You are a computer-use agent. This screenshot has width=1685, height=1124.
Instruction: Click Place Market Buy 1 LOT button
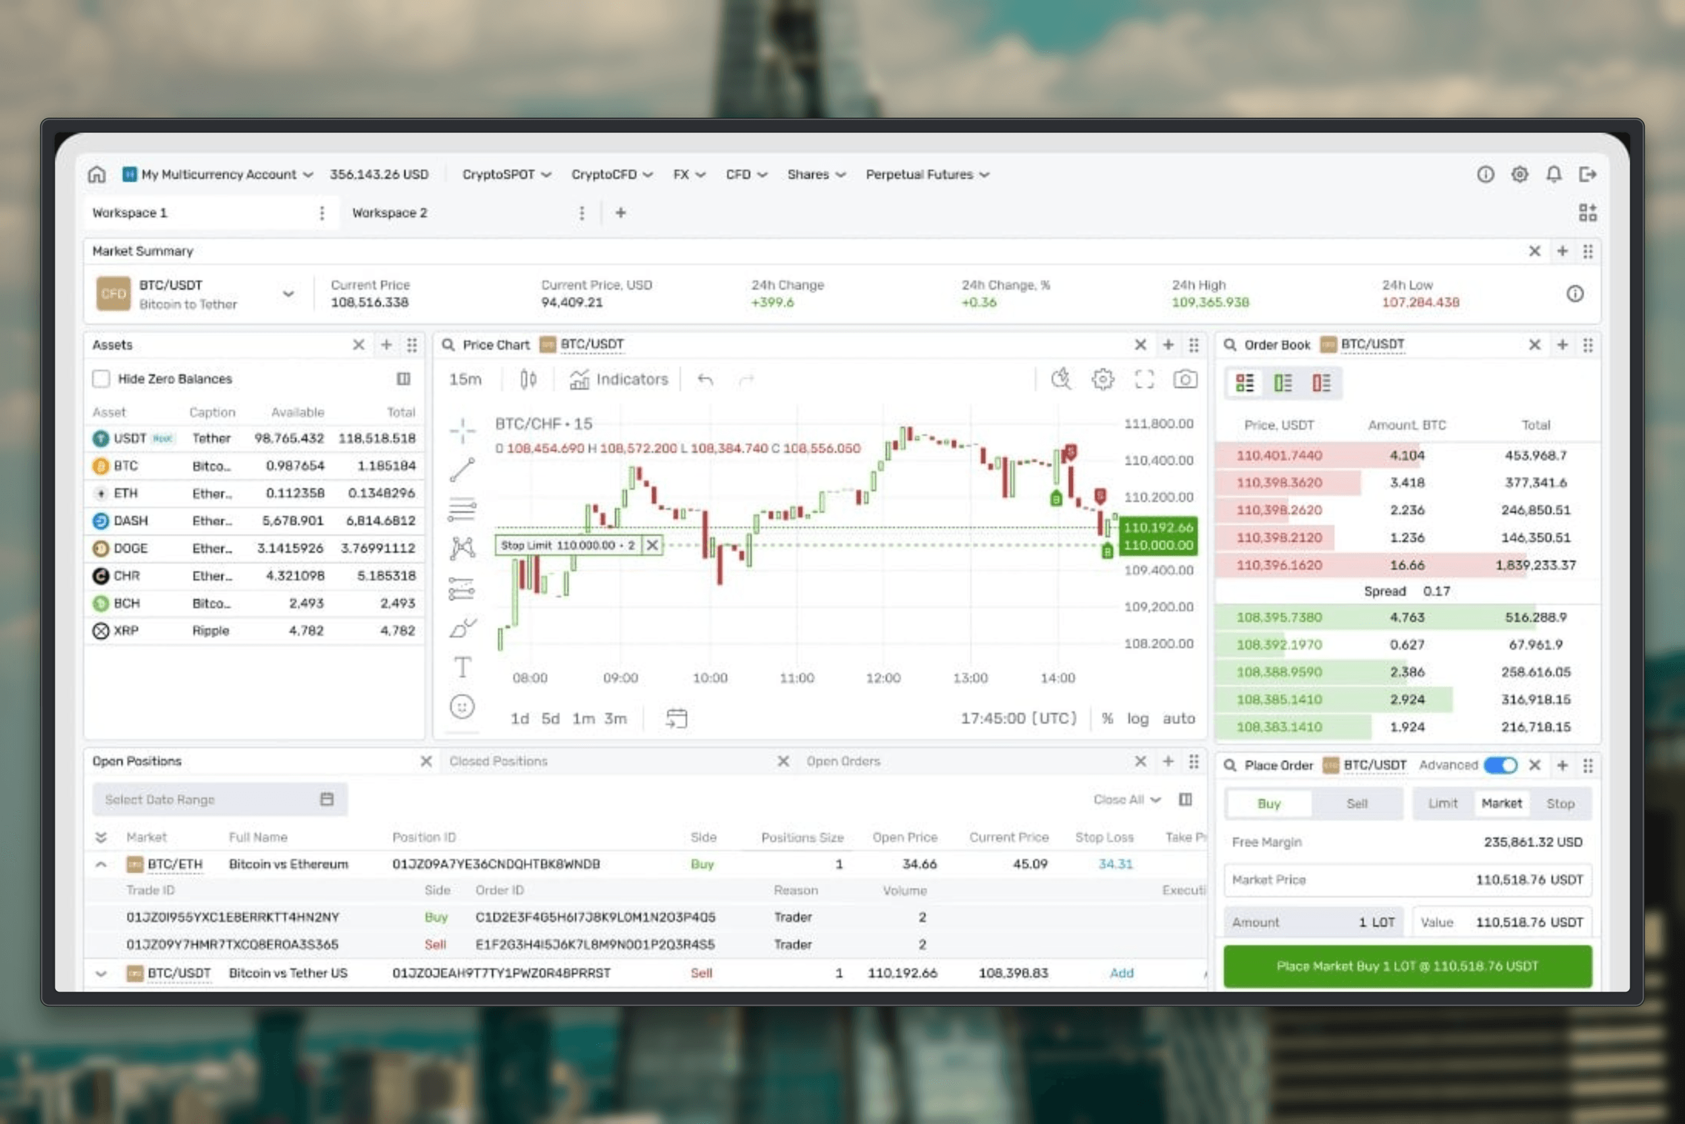(1407, 966)
